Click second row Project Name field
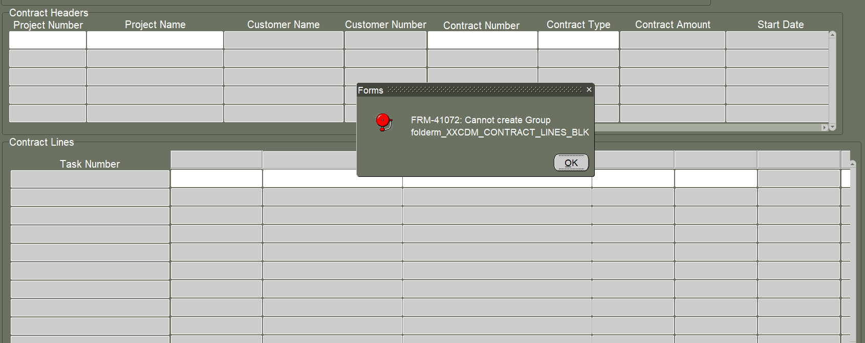Viewport: 865px width, 343px height. tap(155, 58)
